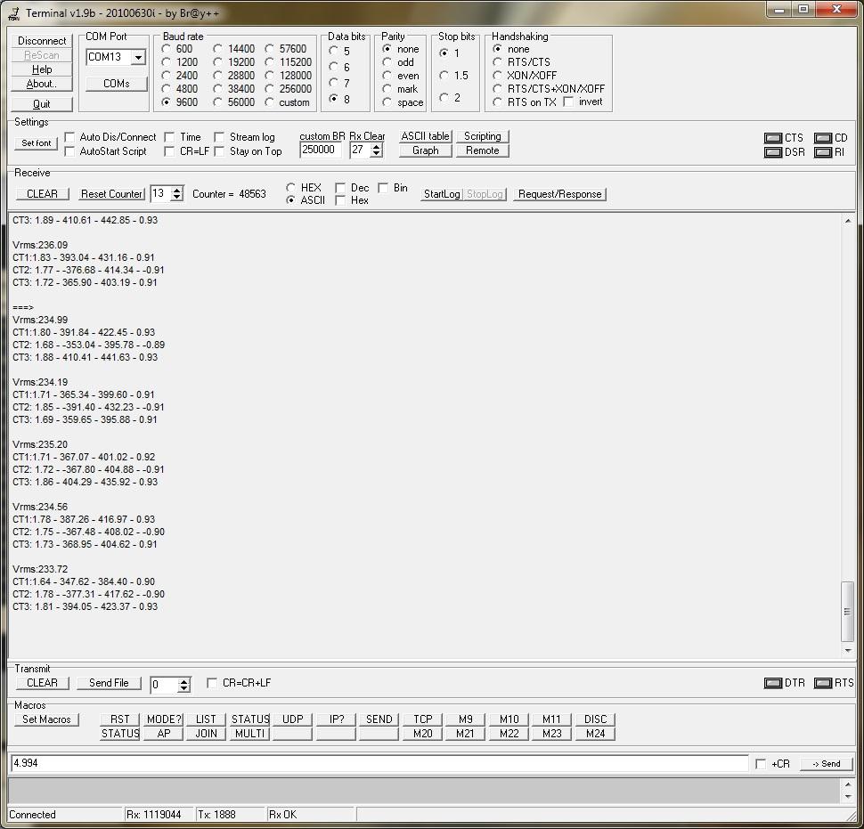Tick the Bin display checkbox
Image resolution: width=864 pixels, height=829 pixels.
coord(384,188)
